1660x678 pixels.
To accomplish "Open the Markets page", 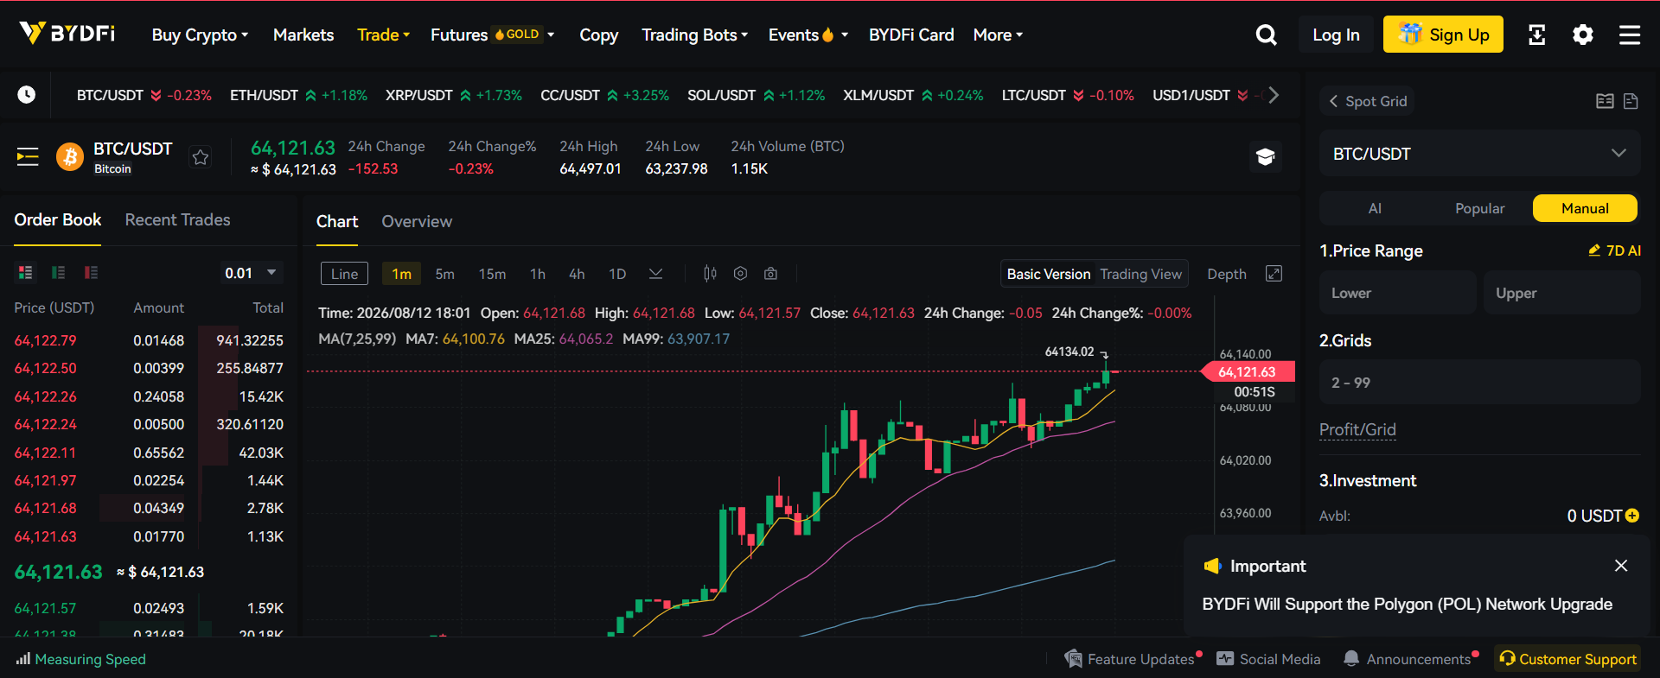I will pos(303,35).
